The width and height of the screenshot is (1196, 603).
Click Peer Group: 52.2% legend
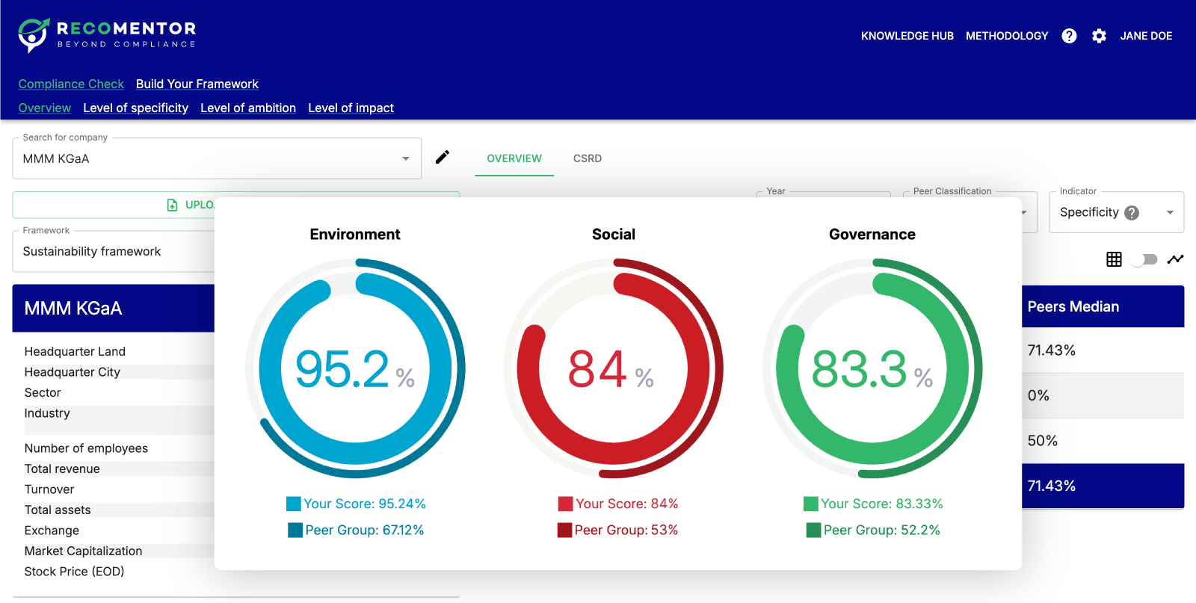point(882,531)
